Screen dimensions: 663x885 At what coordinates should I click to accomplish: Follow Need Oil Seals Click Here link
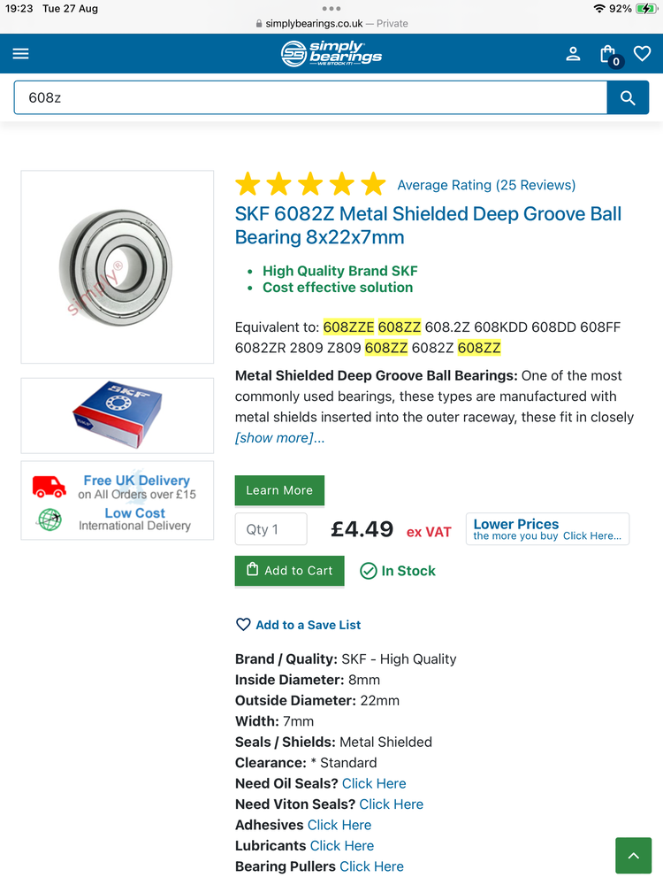pos(374,783)
